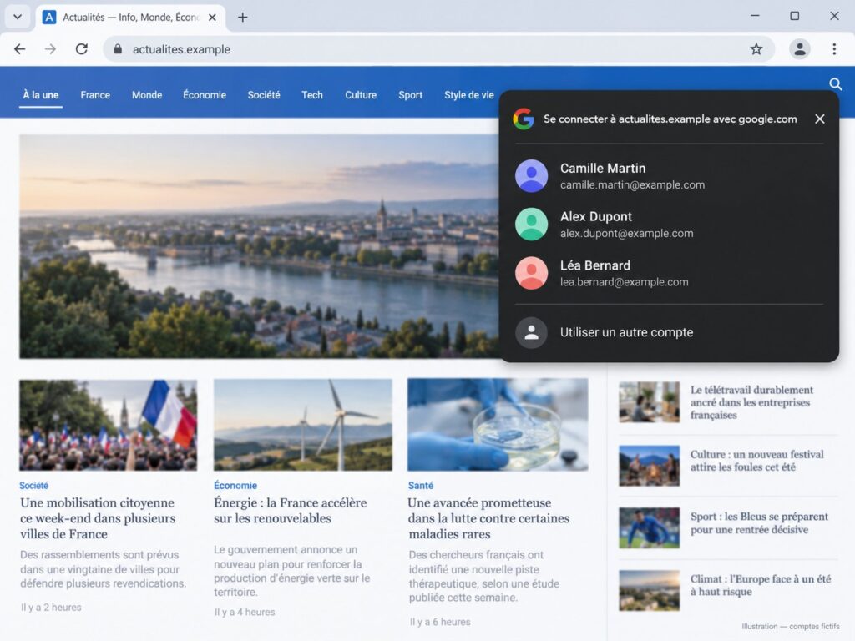
Task: Click the text 'Il y a 4 heures'
Action: (245, 612)
